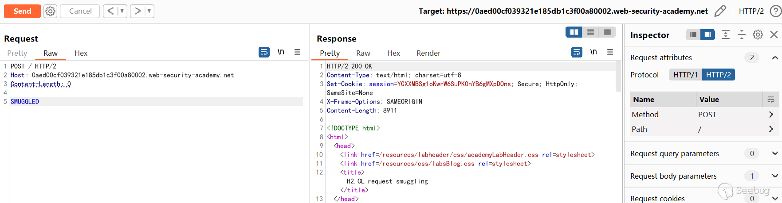Toggle word wrap in Request panel
The height and width of the screenshot is (203, 782).
[x=264, y=52]
